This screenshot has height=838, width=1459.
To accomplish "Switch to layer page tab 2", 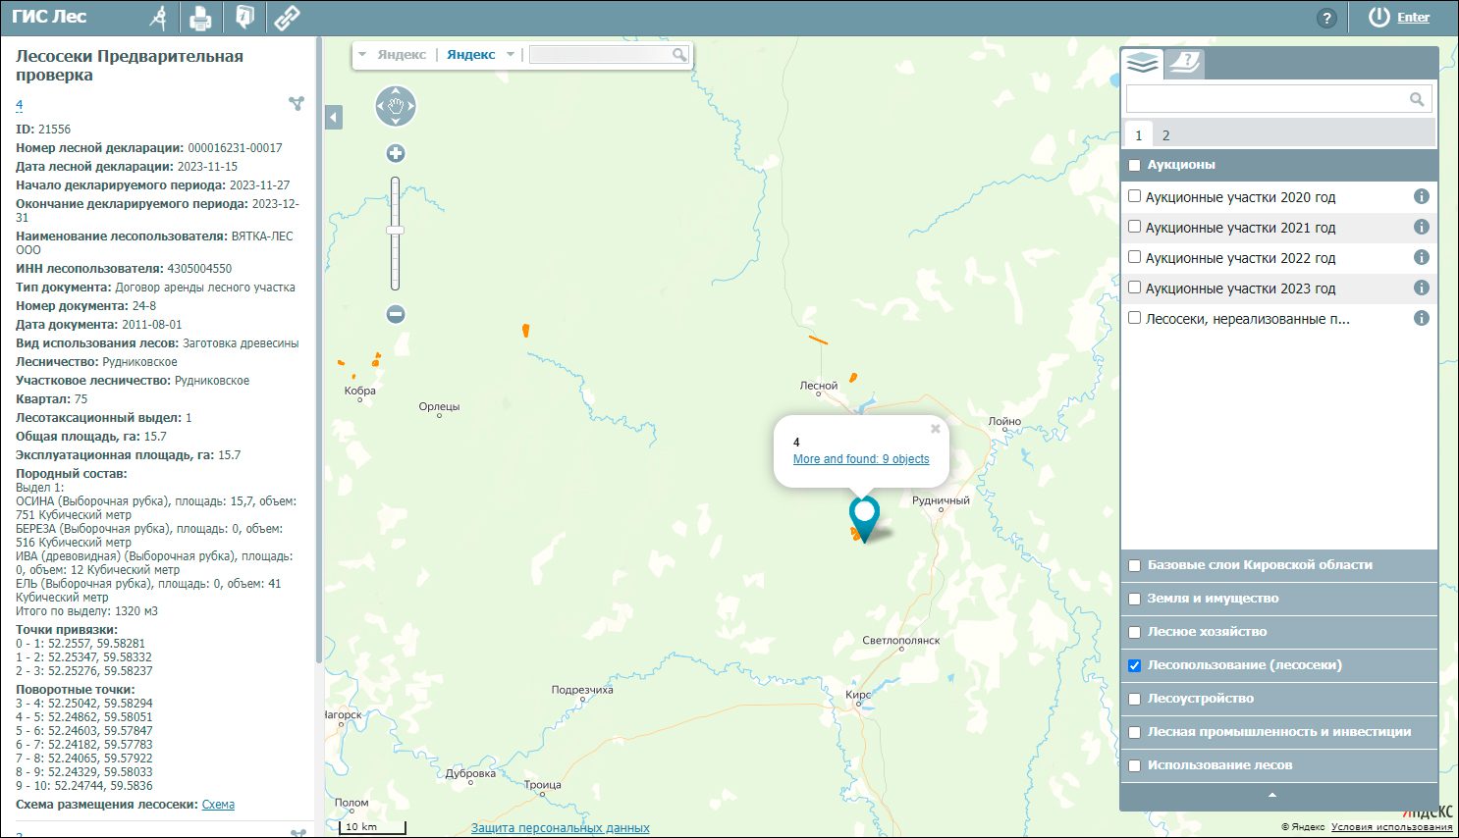I will pyautogui.click(x=1166, y=135).
